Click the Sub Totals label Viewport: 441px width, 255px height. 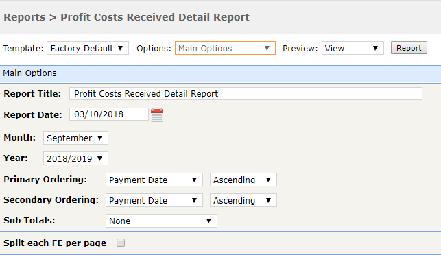(x=29, y=221)
